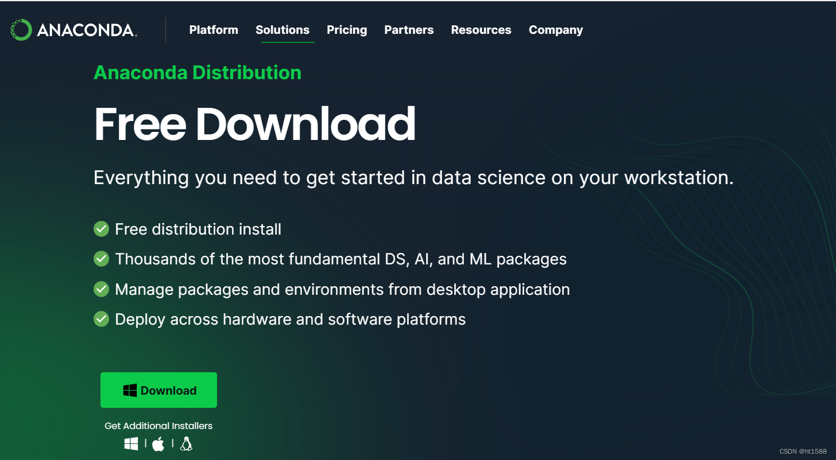Click 'Thousands of the most fundamental DS, AI' text
836x460 pixels.
(x=341, y=259)
